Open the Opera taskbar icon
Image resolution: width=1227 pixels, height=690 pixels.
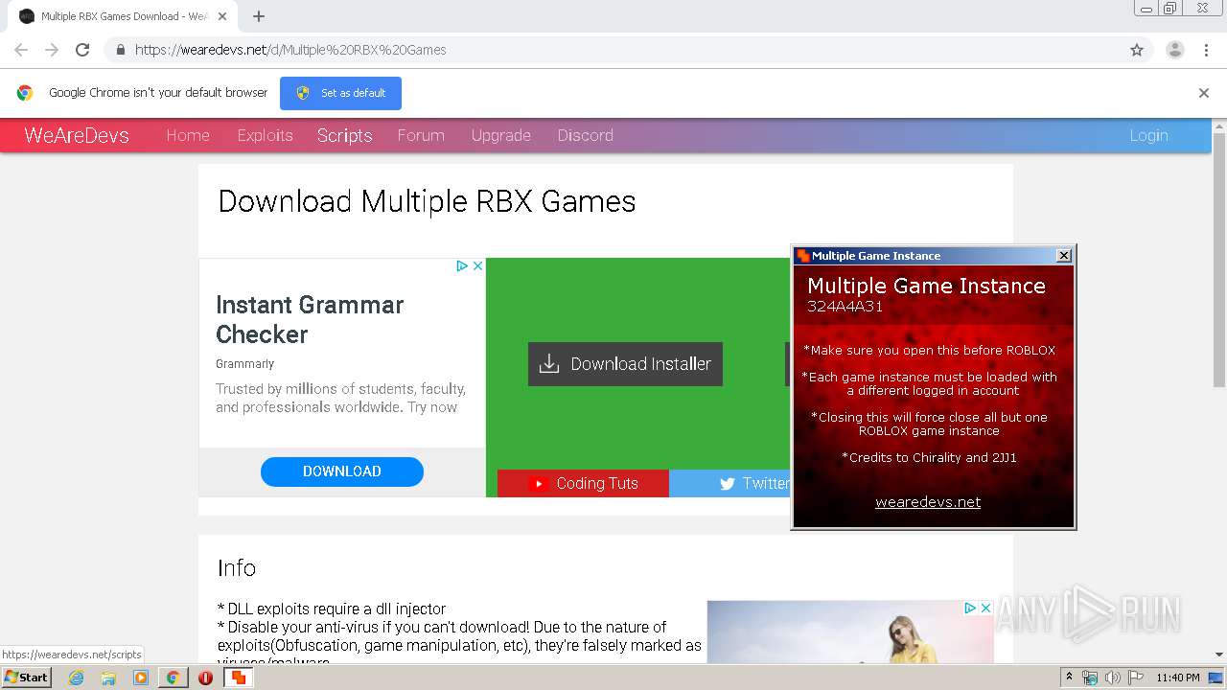coord(205,678)
